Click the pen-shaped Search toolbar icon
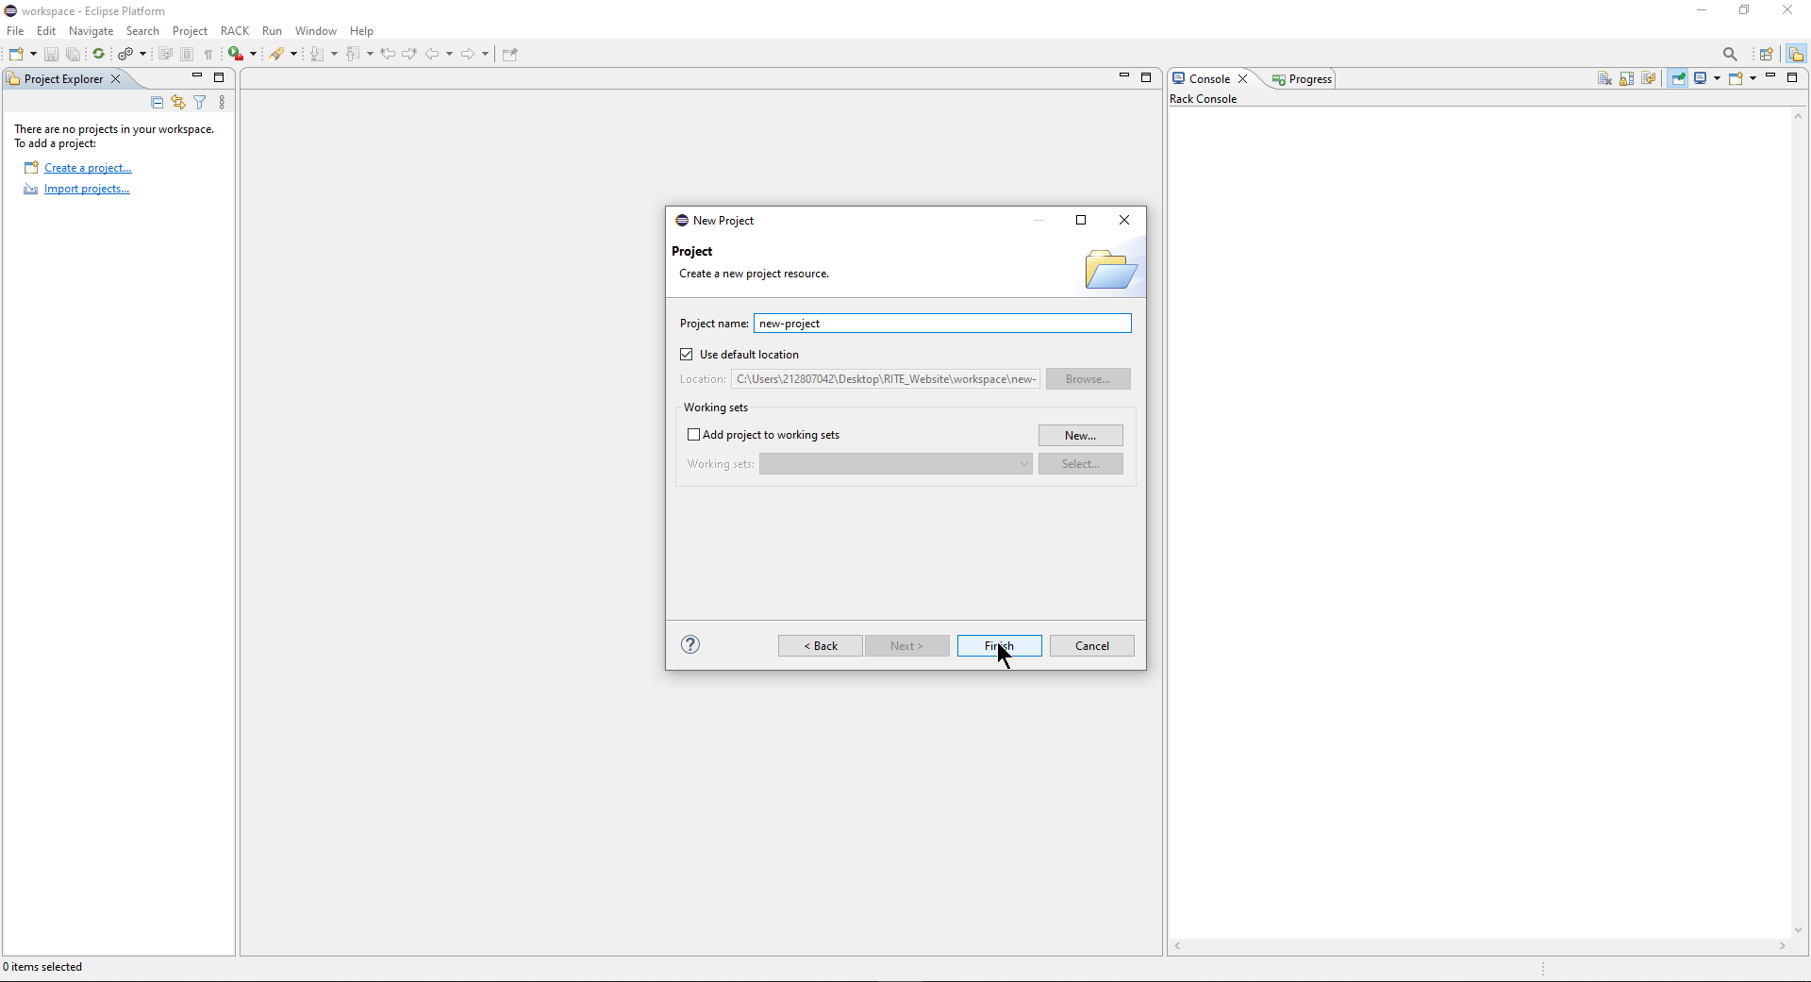Screen dimensions: 1811x982 277,54
